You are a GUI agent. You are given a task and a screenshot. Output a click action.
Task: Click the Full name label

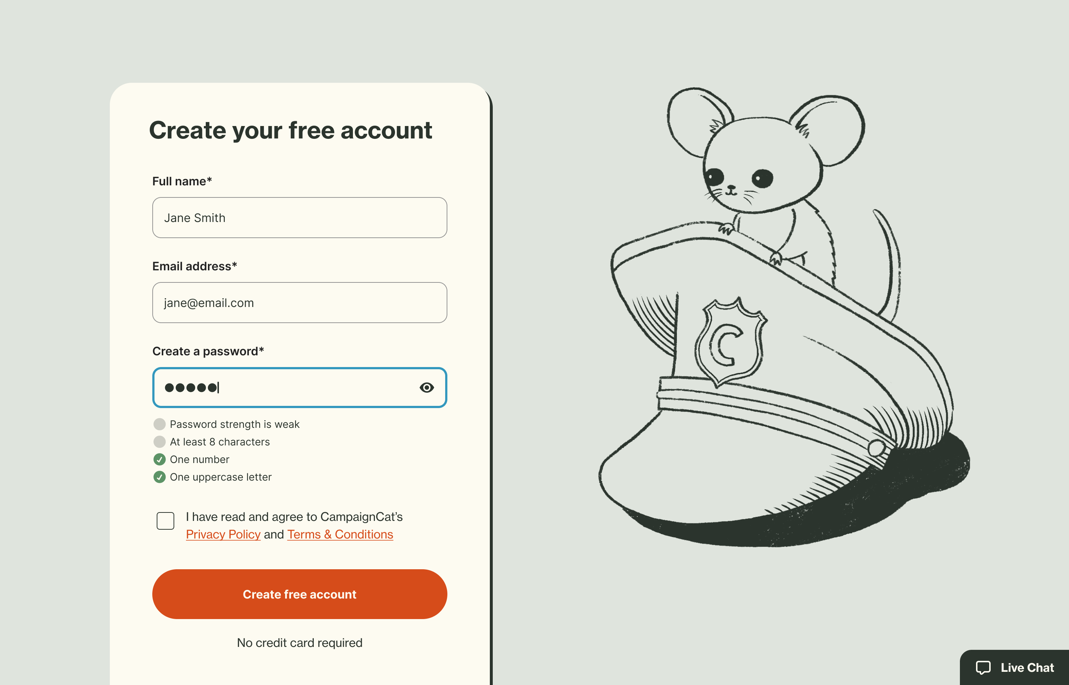(x=182, y=181)
